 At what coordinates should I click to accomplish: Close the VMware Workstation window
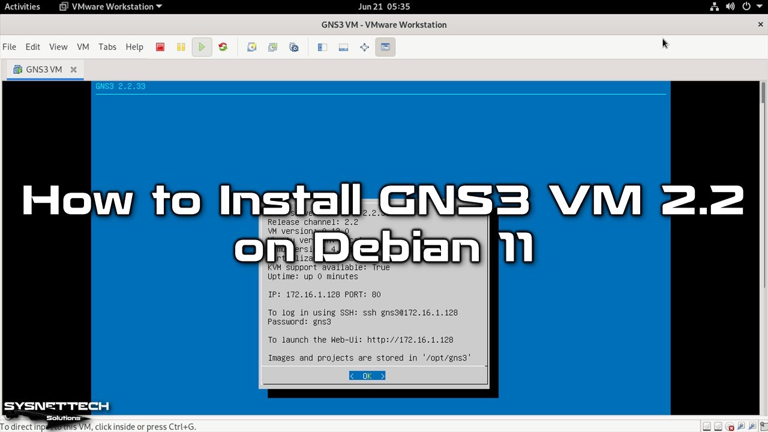pyautogui.click(x=760, y=25)
